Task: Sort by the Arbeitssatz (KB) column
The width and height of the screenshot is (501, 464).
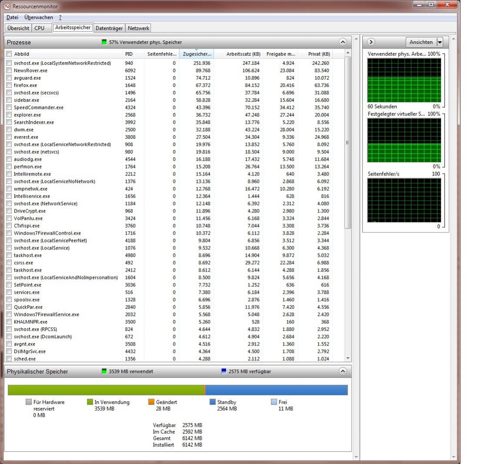Action: pos(238,54)
